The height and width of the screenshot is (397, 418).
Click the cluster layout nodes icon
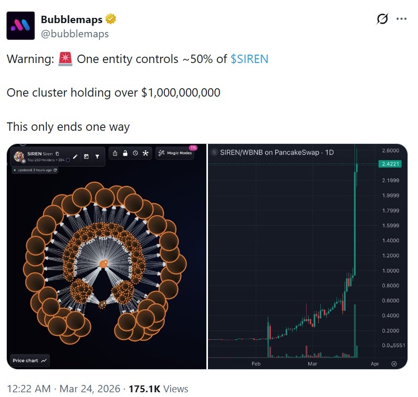tap(146, 153)
